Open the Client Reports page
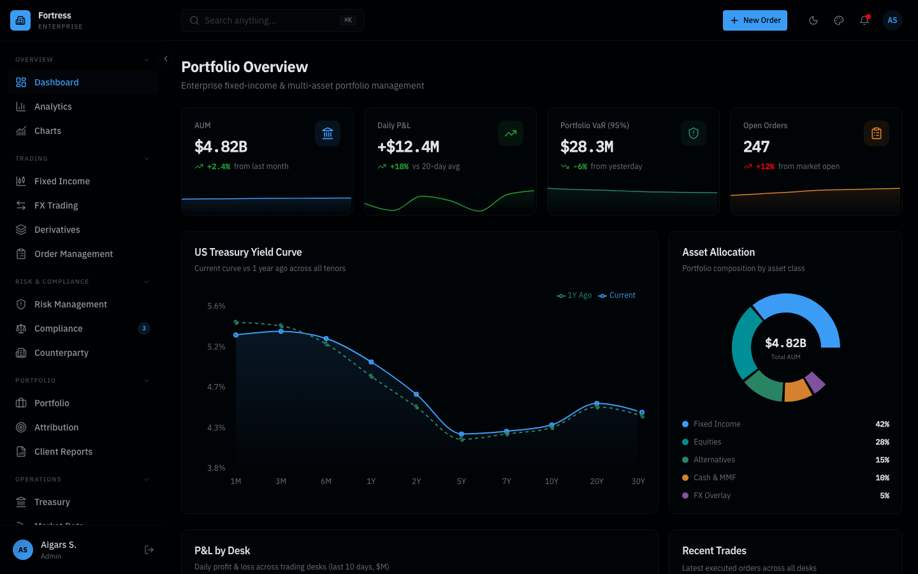The height and width of the screenshot is (574, 918). coord(62,452)
